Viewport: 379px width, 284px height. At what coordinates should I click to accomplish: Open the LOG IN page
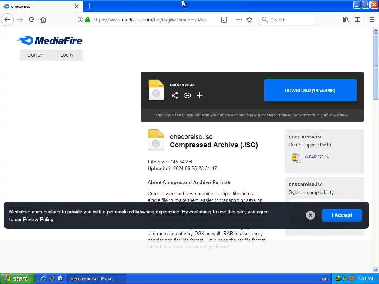(67, 55)
